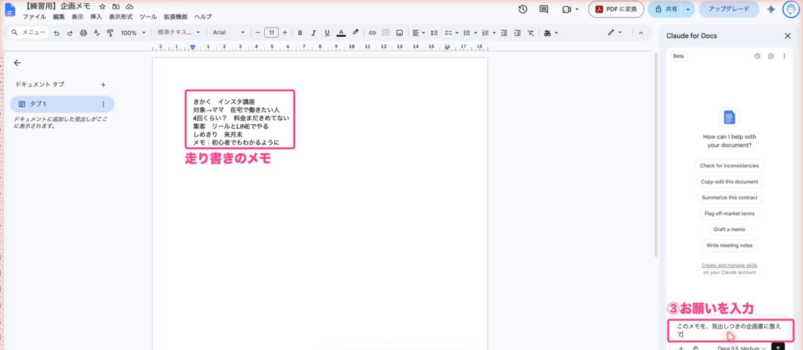
Task: Open the 拡張機能 menu
Action: (175, 16)
